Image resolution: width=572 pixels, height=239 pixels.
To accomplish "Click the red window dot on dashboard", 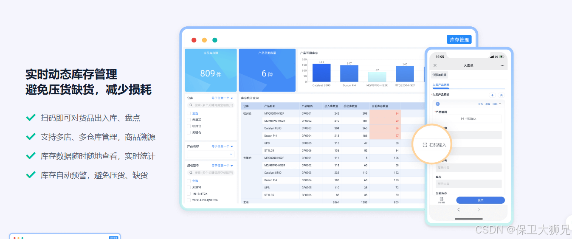I will pyautogui.click(x=194, y=40).
